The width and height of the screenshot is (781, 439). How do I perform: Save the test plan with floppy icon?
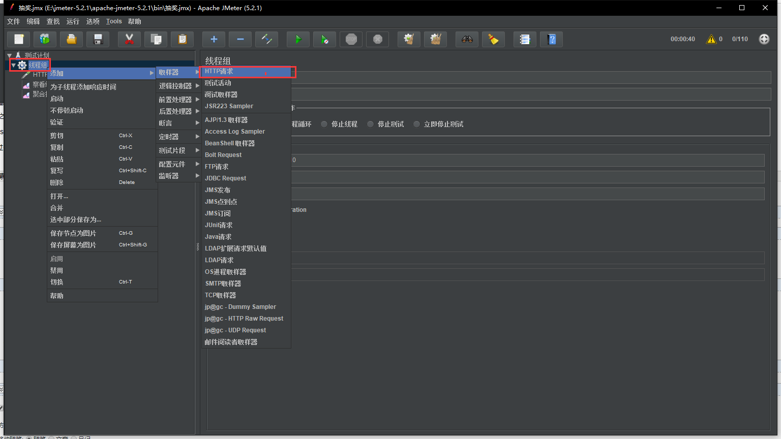[98, 39]
